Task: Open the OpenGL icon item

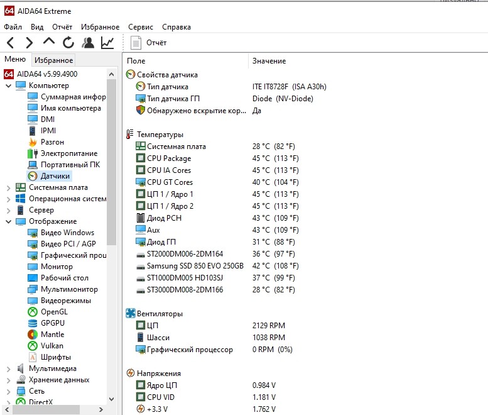Action: click(33, 312)
